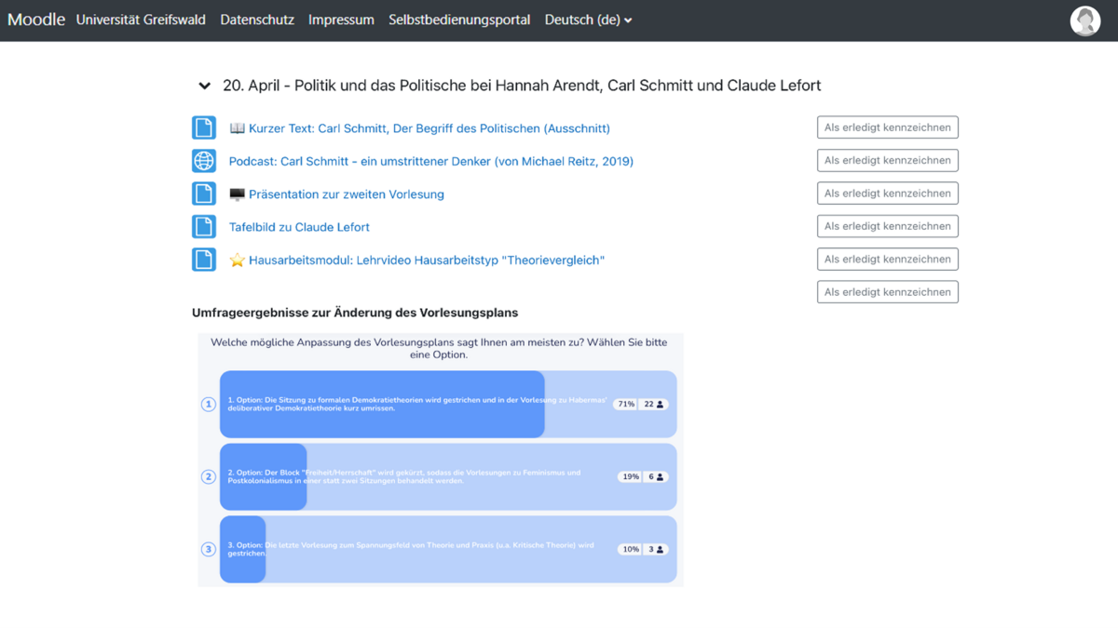Screen dimensions: 1118x628
Task: Open the user profile avatar
Action: pos(1084,20)
